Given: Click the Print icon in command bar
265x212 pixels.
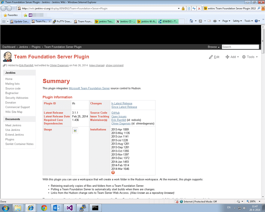Looking at the screenshot, I should (x=215, y=21).
